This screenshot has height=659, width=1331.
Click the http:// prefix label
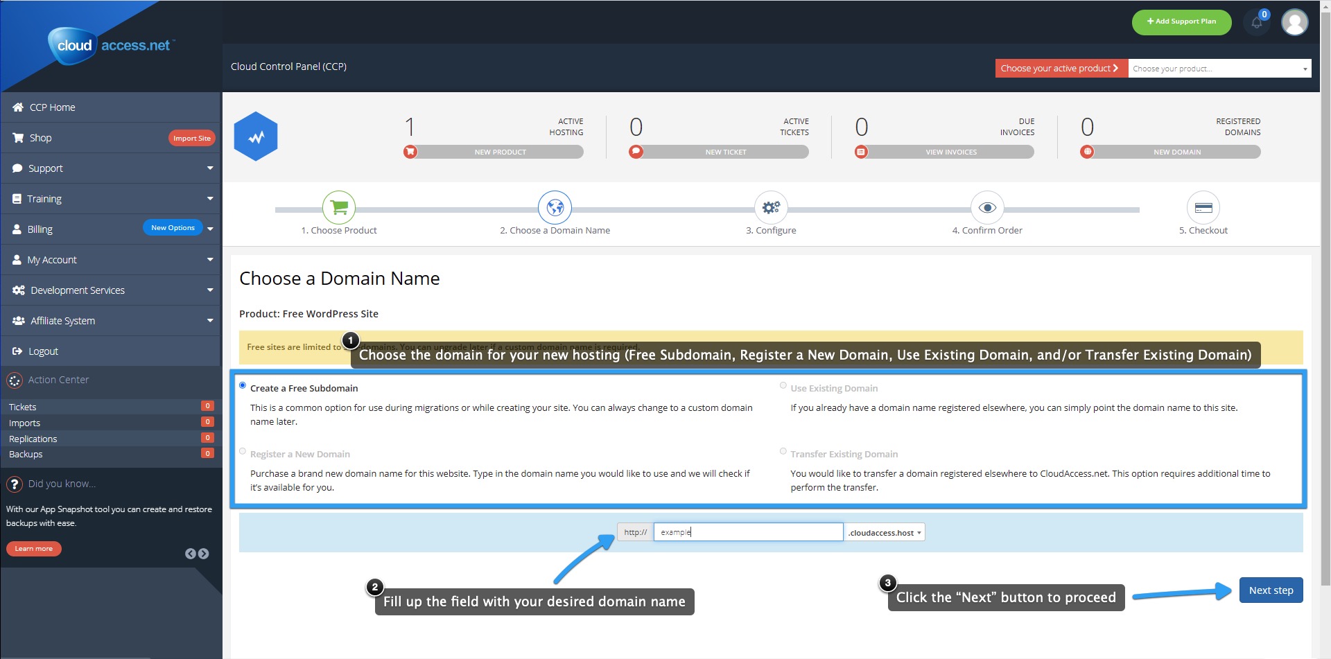pyautogui.click(x=635, y=532)
